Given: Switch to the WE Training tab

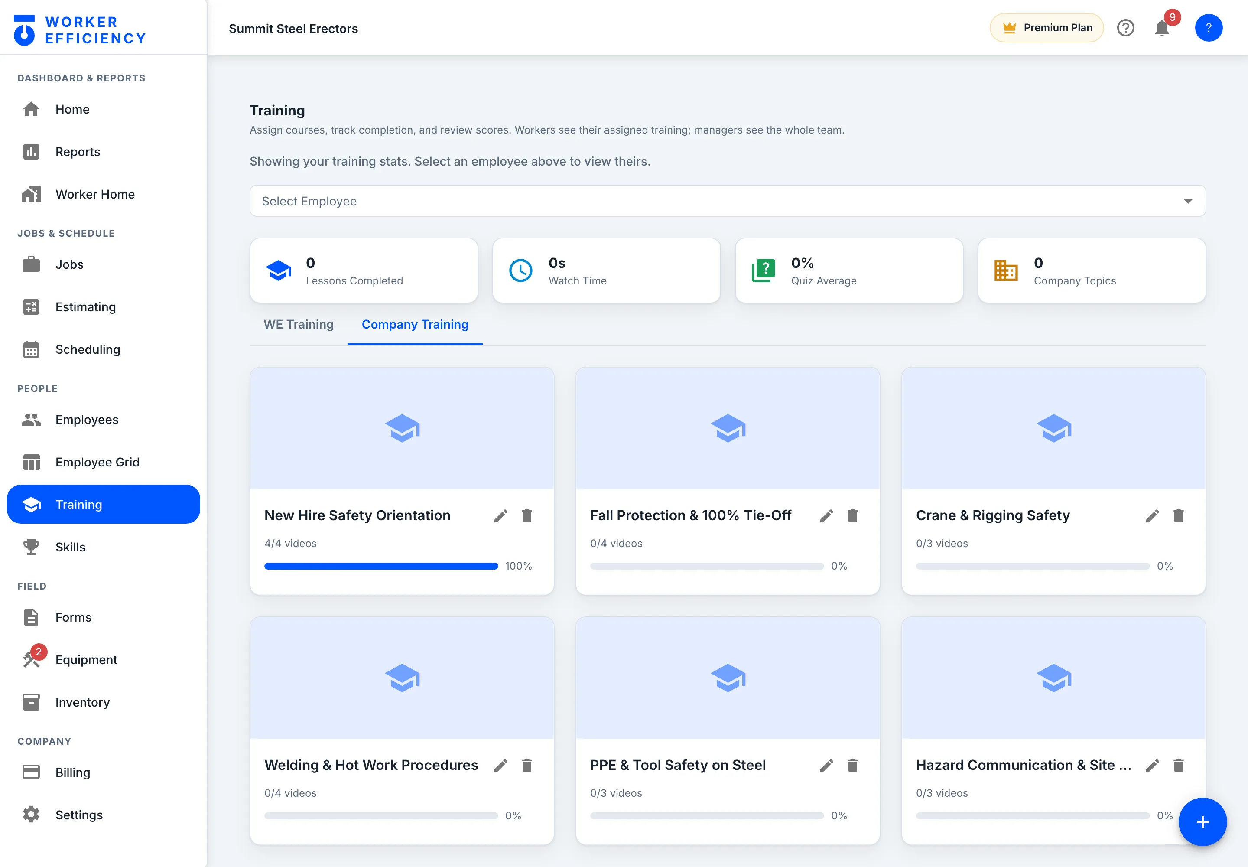Looking at the screenshot, I should (x=299, y=324).
